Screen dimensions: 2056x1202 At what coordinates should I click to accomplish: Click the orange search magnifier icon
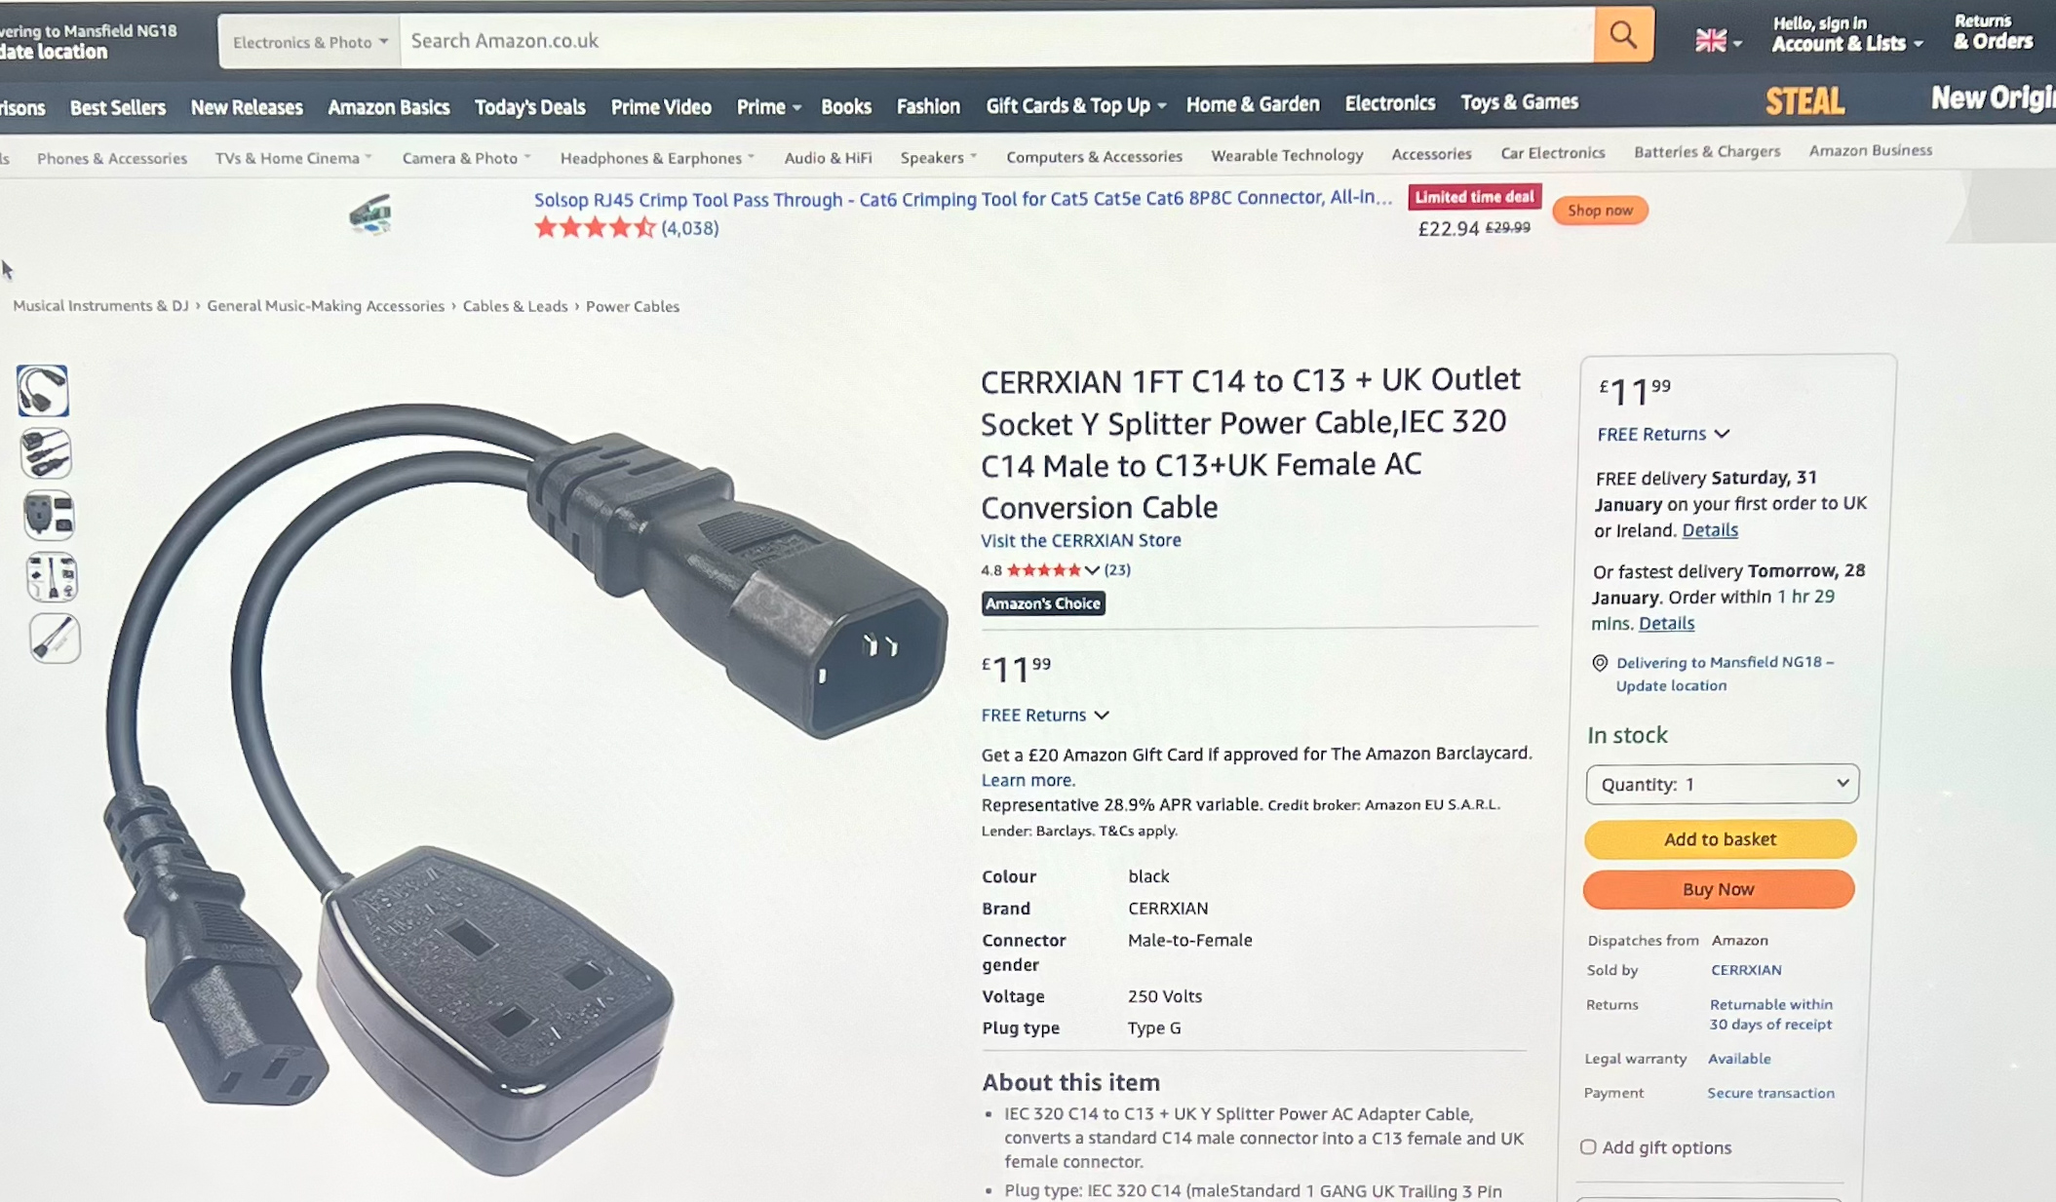point(1623,36)
